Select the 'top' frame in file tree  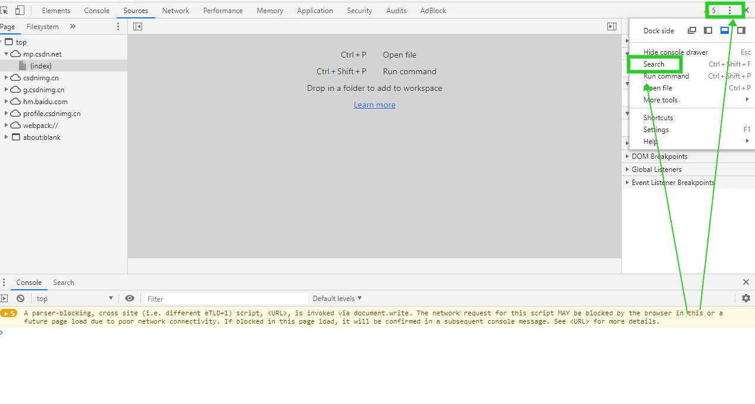coord(64,42)
